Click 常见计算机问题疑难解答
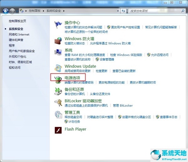Viewport: 188px width, 162px height. click(161, 27)
